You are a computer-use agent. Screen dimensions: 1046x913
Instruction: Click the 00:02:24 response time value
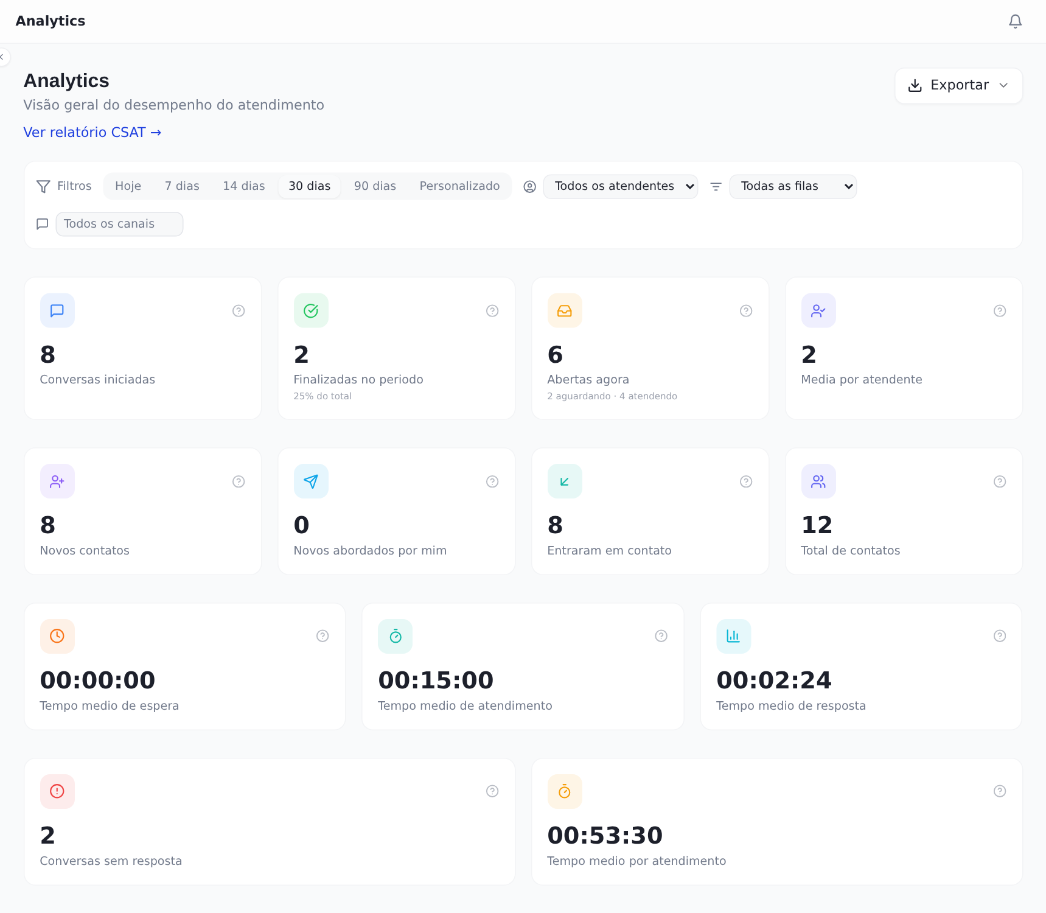[x=774, y=680]
